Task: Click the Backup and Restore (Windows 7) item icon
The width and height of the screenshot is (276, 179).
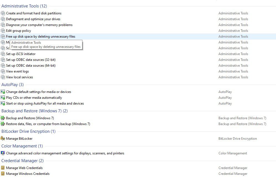Action: 3,118
